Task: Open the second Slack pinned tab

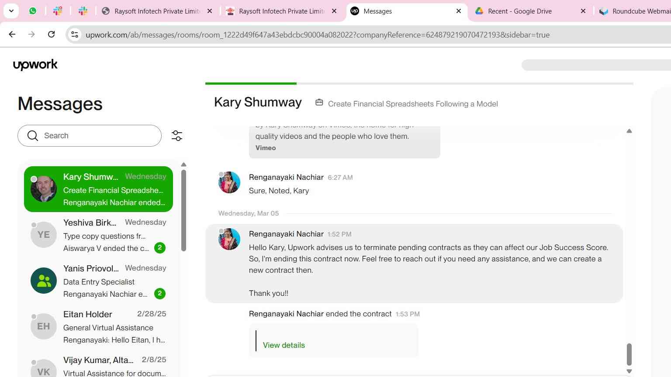Action: pyautogui.click(x=83, y=11)
